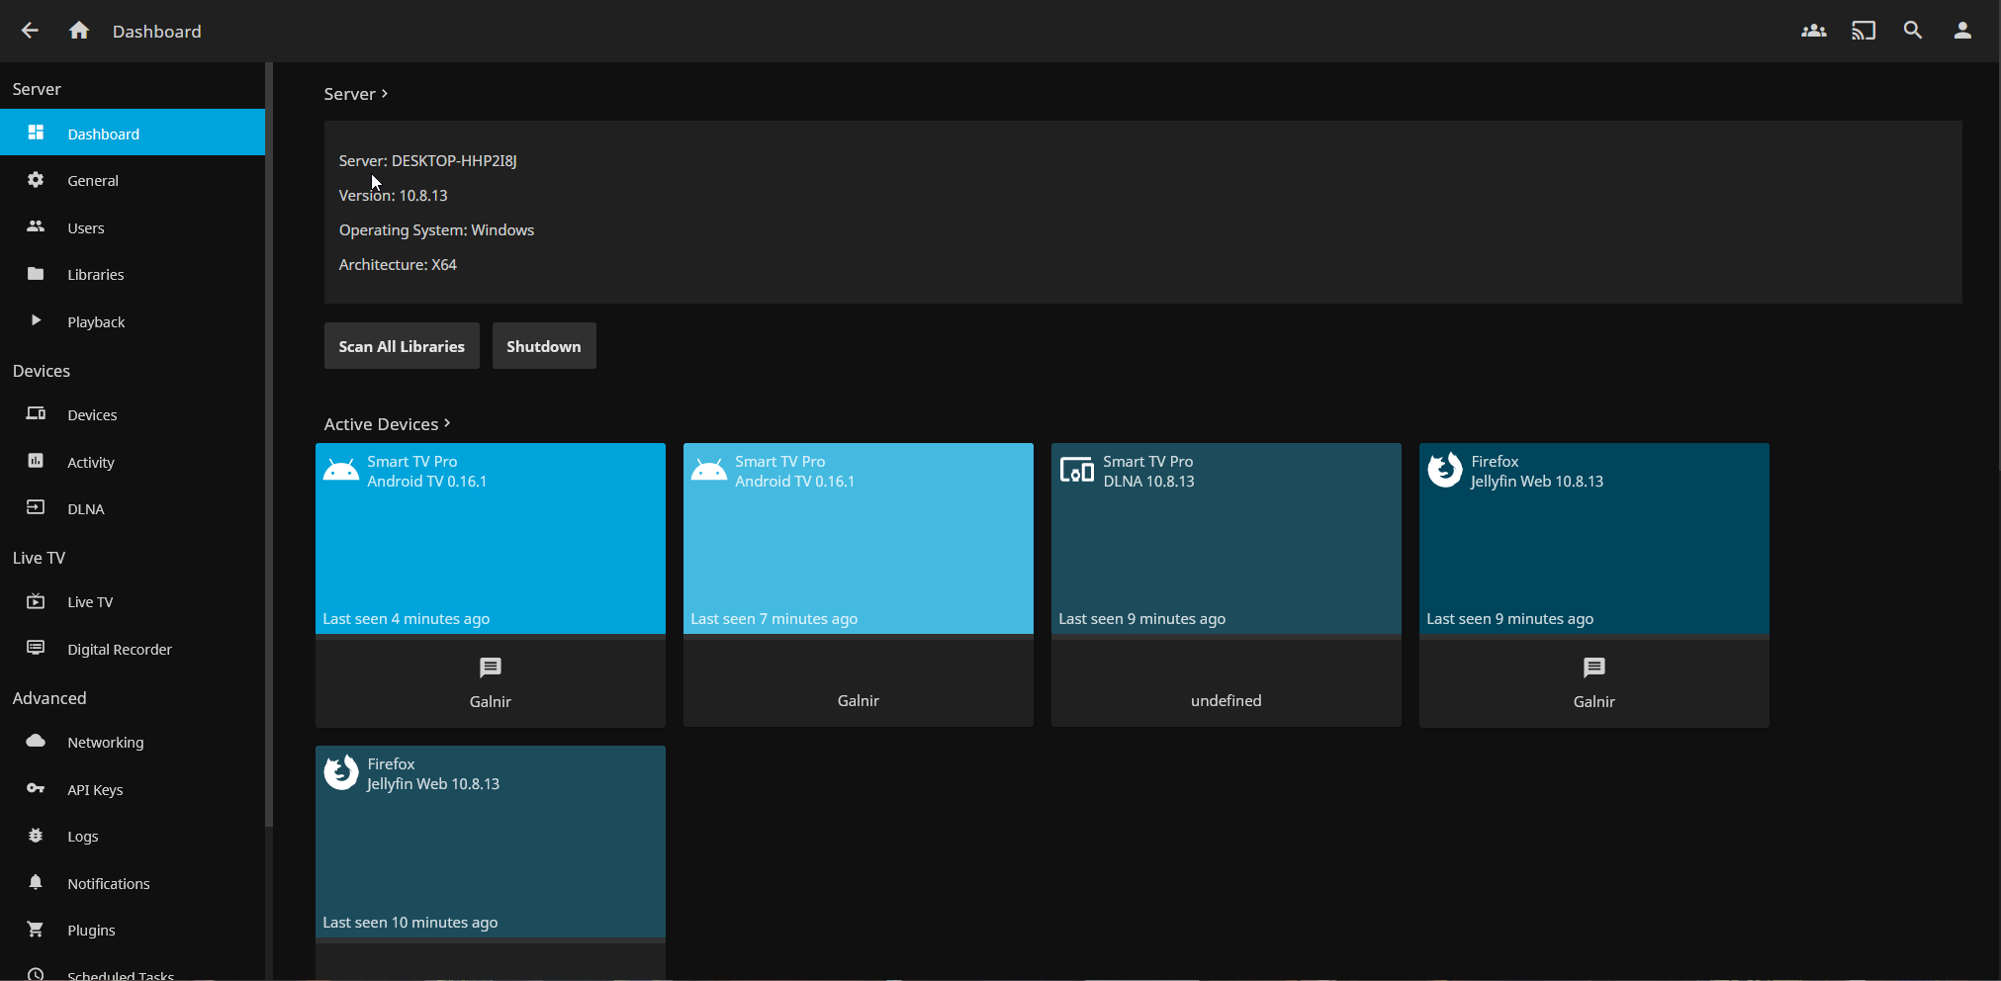This screenshot has width=2001, height=981.
Task: Expand the Server section heading
Action: tap(355, 94)
